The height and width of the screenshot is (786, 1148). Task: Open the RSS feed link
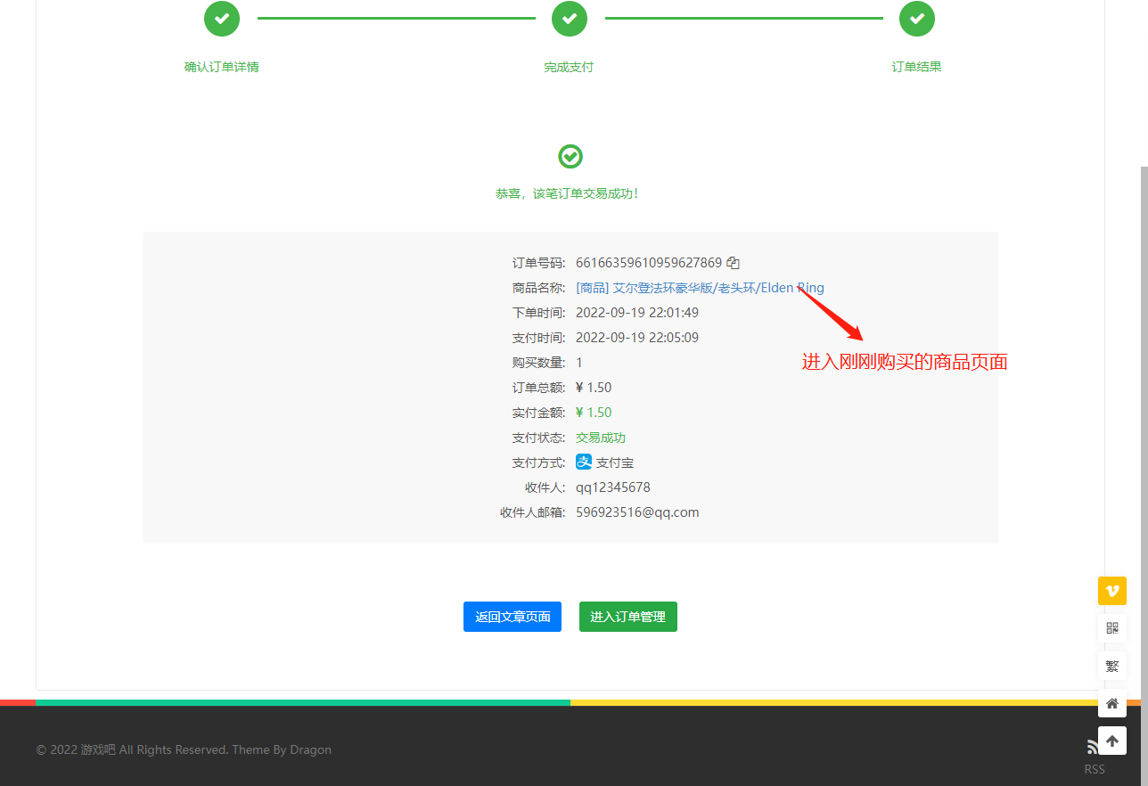click(1095, 769)
